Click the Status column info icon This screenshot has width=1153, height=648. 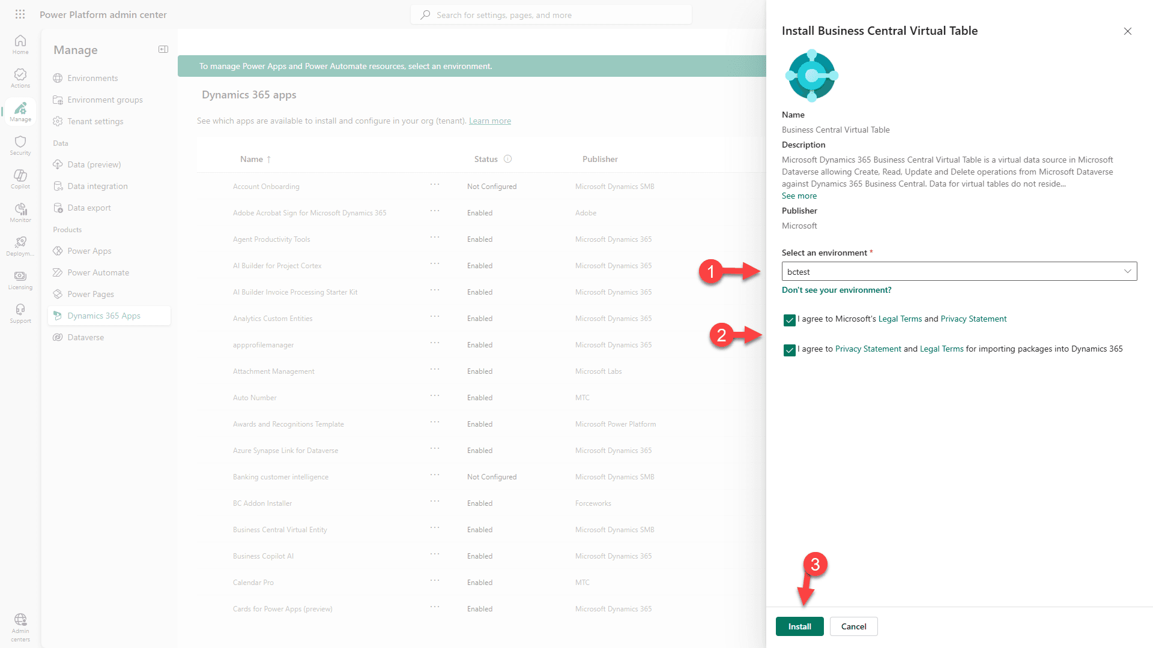(x=507, y=159)
